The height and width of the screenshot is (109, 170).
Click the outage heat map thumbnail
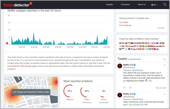tap(31, 92)
